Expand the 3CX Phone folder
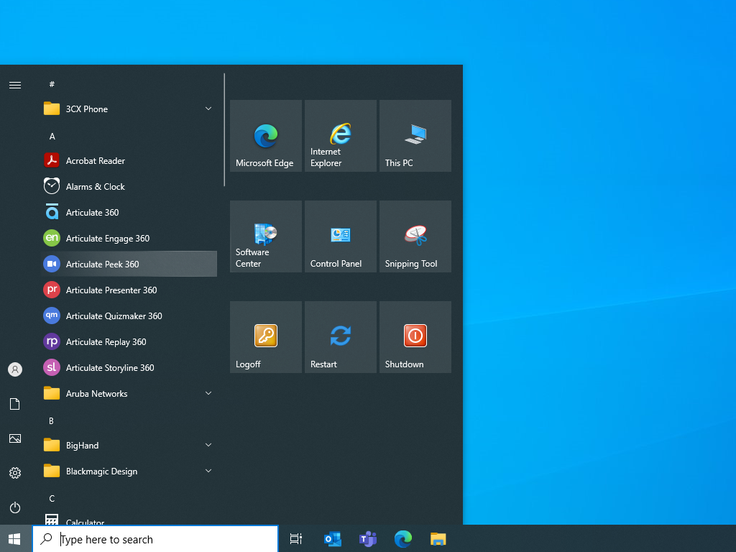This screenshot has width=736, height=552. pyautogui.click(x=129, y=109)
